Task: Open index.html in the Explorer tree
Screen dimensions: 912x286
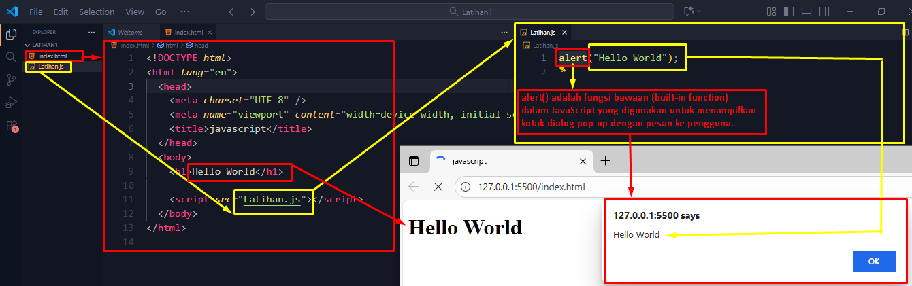Action: click(52, 56)
